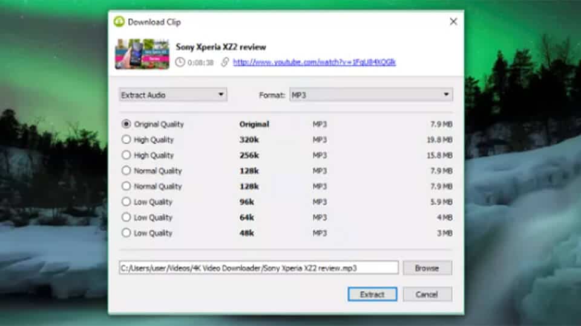Click the 0:08:38 duration text
This screenshot has width=581, height=326.
(200, 62)
